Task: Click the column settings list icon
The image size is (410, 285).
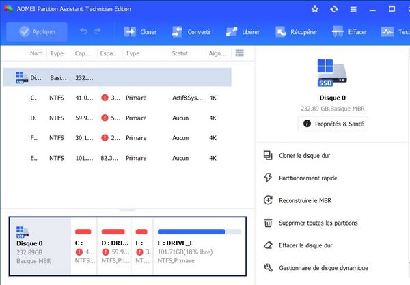Action: point(240,53)
